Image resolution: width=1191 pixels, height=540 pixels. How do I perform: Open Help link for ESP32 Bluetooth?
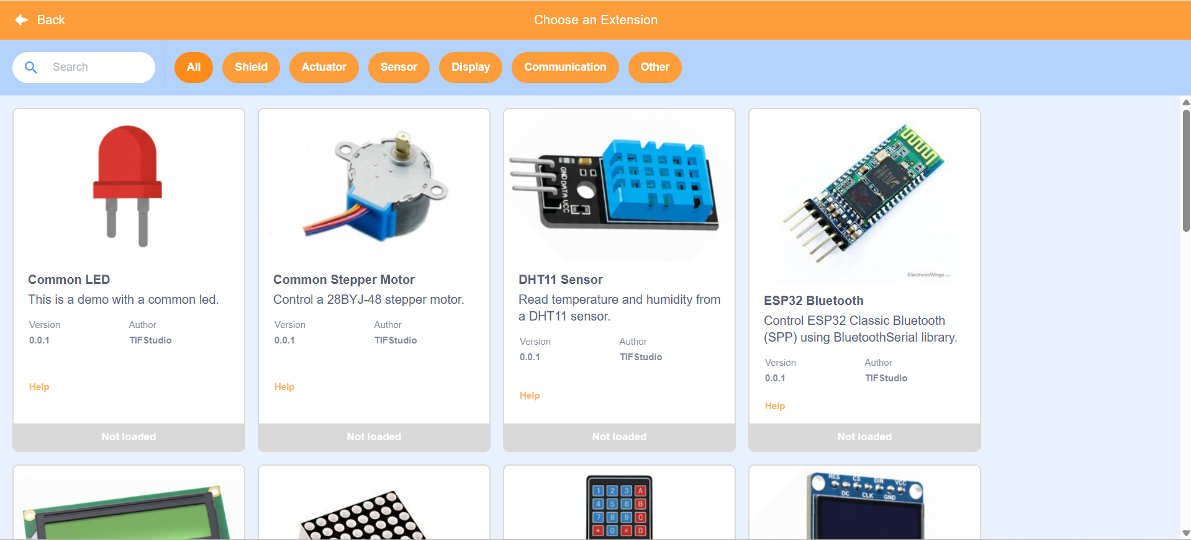tap(775, 406)
